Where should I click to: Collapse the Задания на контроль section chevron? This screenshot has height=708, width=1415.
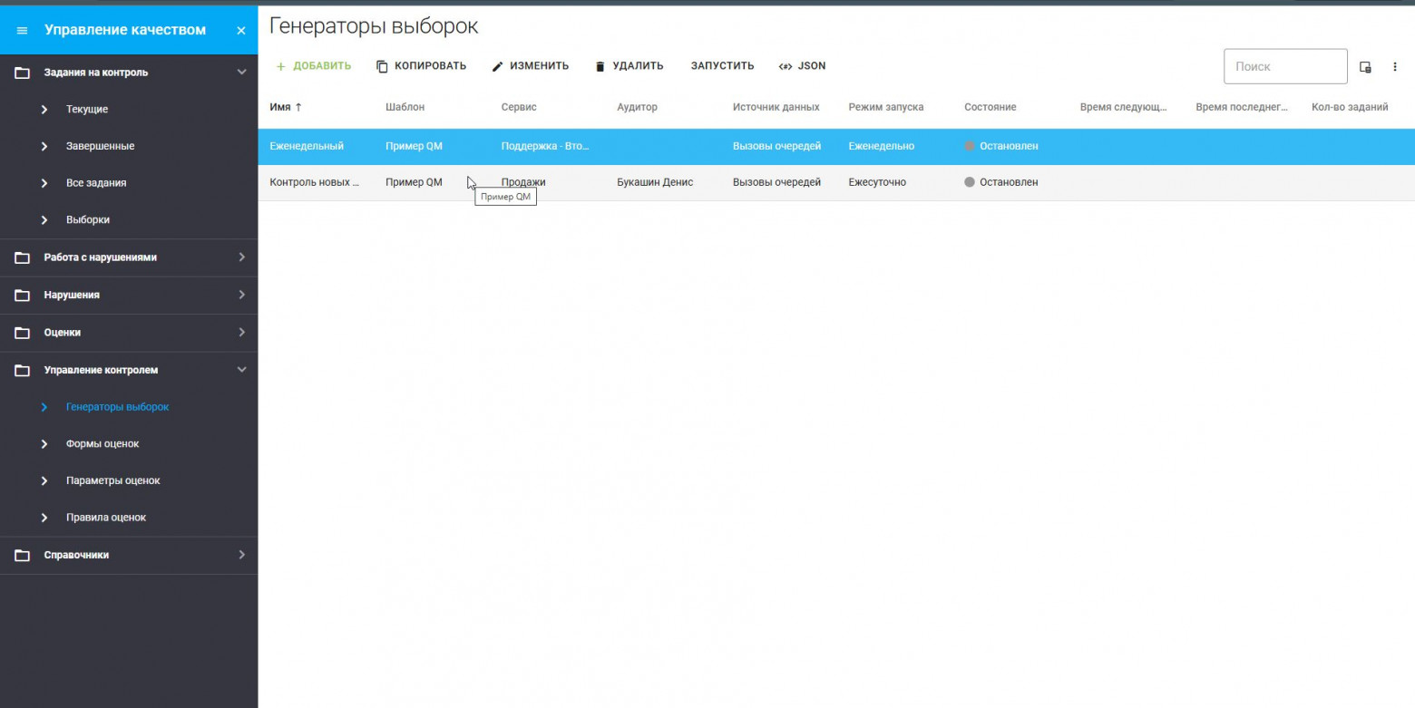(241, 72)
